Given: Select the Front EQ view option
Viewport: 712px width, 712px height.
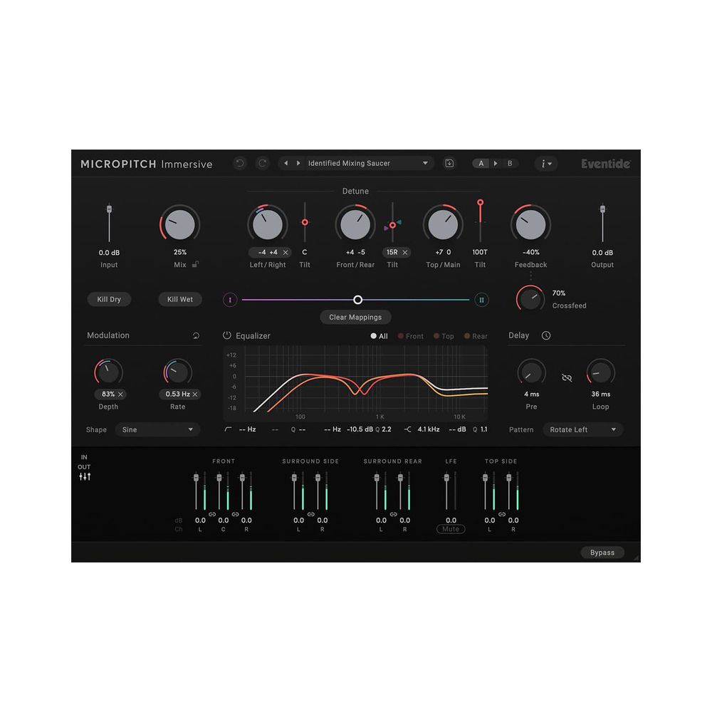Looking at the screenshot, I should [x=411, y=336].
